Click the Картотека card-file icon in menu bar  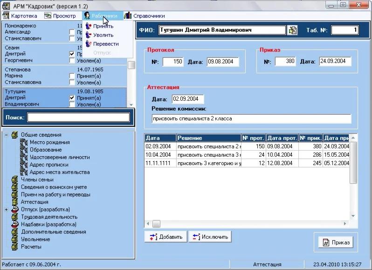pos(6,16)
